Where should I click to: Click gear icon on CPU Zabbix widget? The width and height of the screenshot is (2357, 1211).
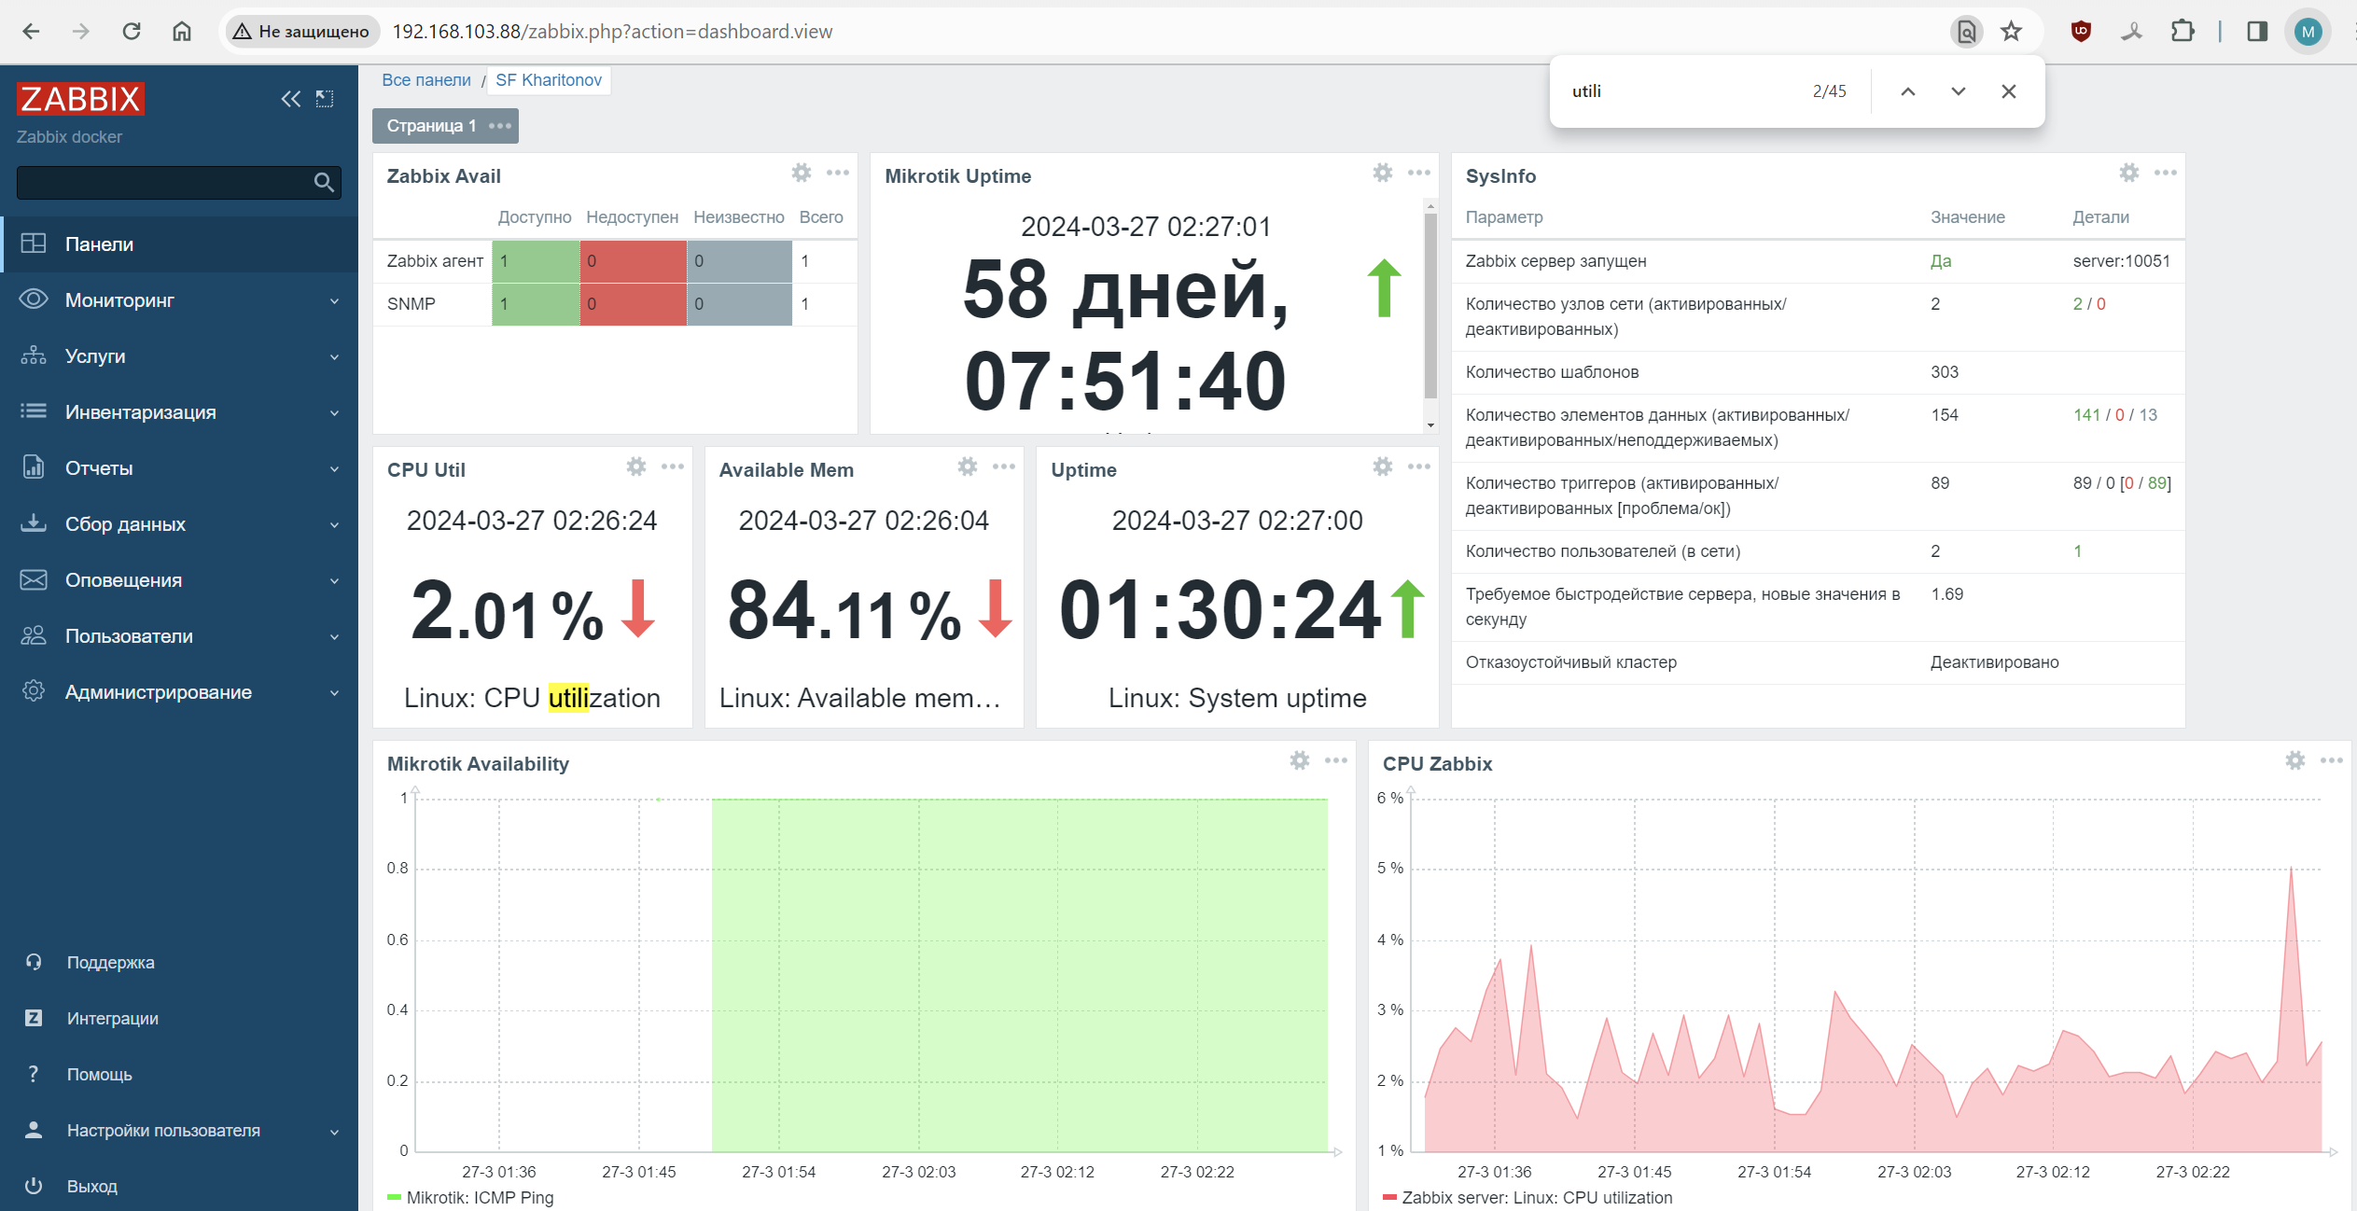(x=2294, y=760)
